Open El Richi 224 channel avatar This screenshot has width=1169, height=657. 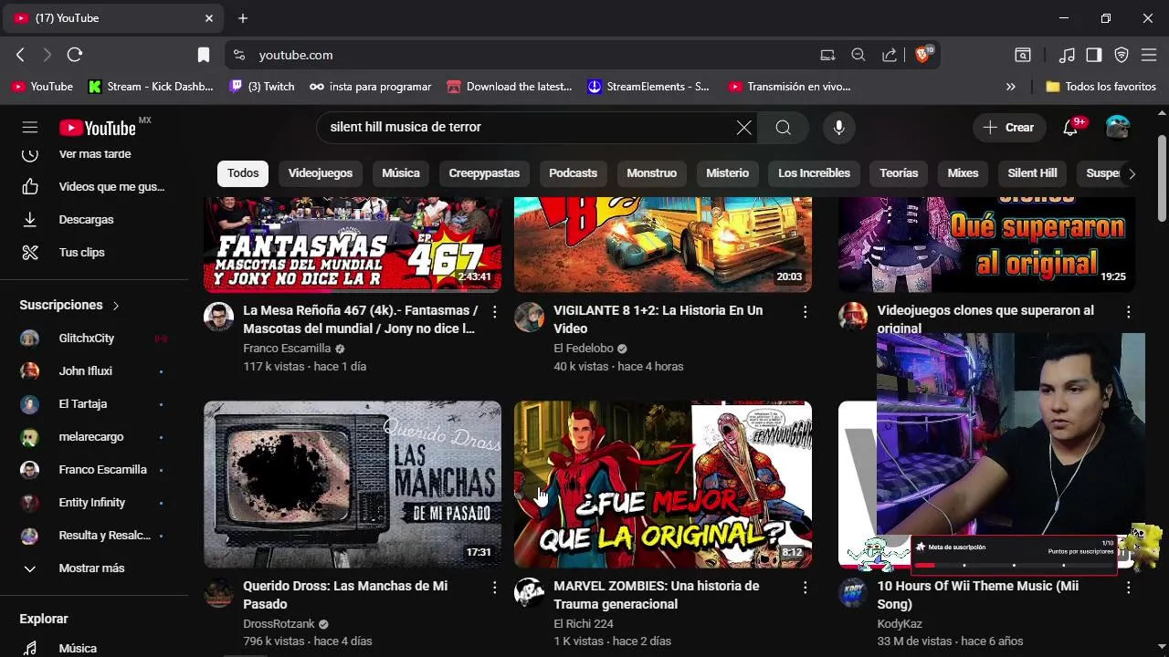[x=529, y=593]
